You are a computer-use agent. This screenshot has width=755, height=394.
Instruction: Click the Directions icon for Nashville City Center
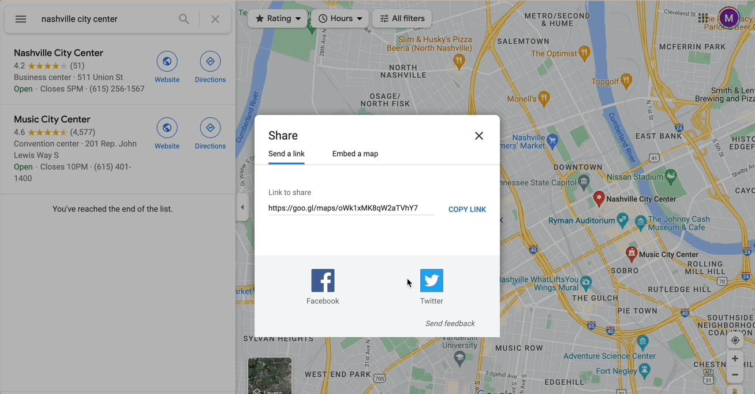pyautogui.click(x=210, y=61)
